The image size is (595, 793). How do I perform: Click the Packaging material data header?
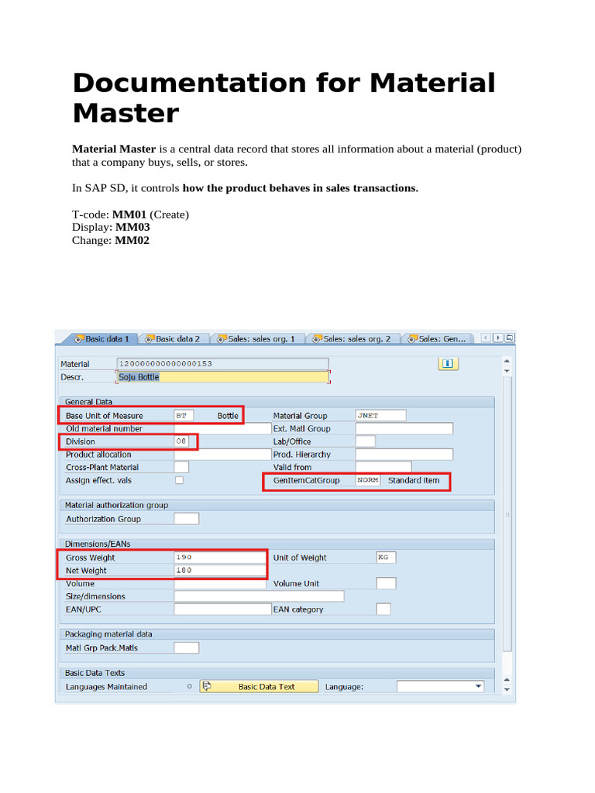click(x=108, y=634)
